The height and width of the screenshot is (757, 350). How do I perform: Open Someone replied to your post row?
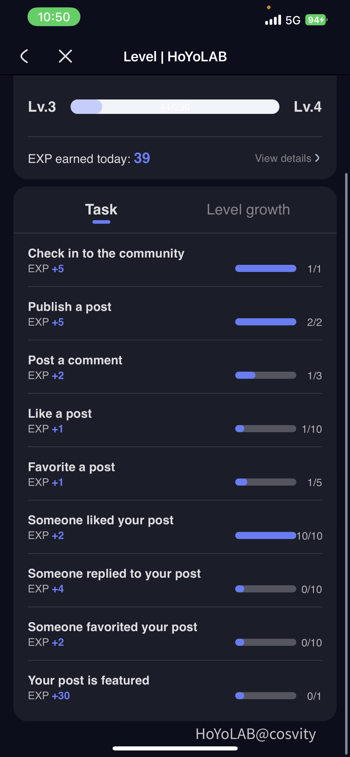(x=114, y=574)
